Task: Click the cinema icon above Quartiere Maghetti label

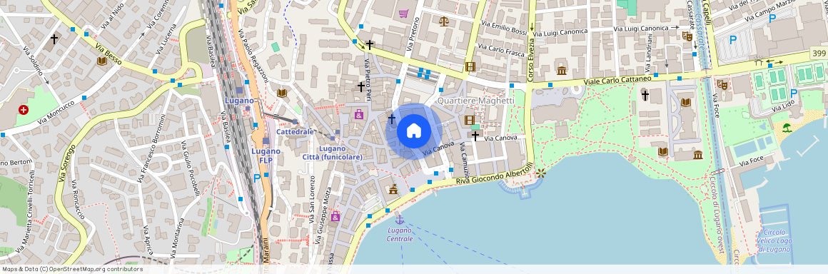Action: 470,66
